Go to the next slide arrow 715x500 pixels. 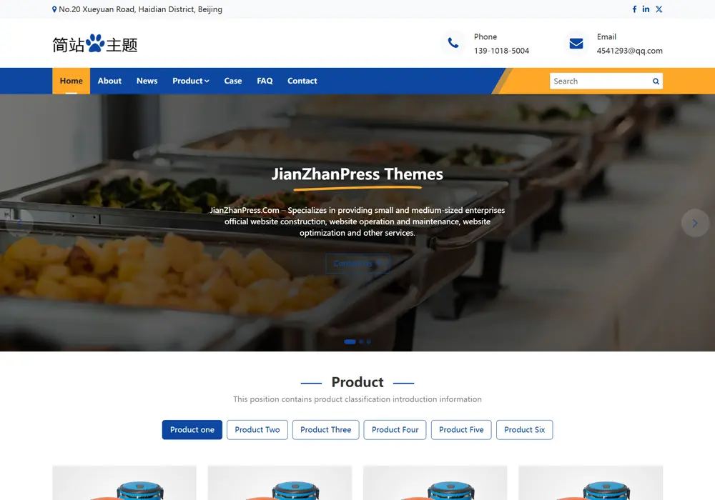click(695, 223)
